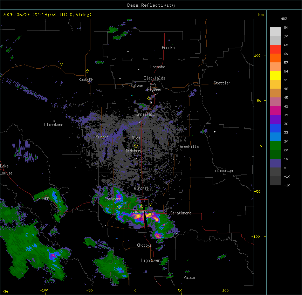
Task: Click the -100 tick label on the bottom axis
Action: 44,290
